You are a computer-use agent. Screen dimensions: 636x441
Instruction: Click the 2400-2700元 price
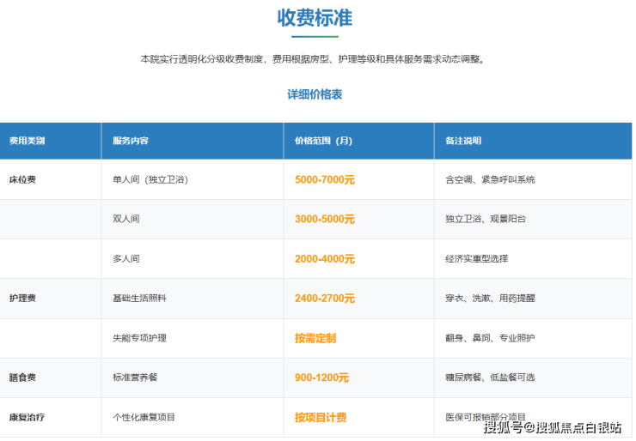(325, 298)
